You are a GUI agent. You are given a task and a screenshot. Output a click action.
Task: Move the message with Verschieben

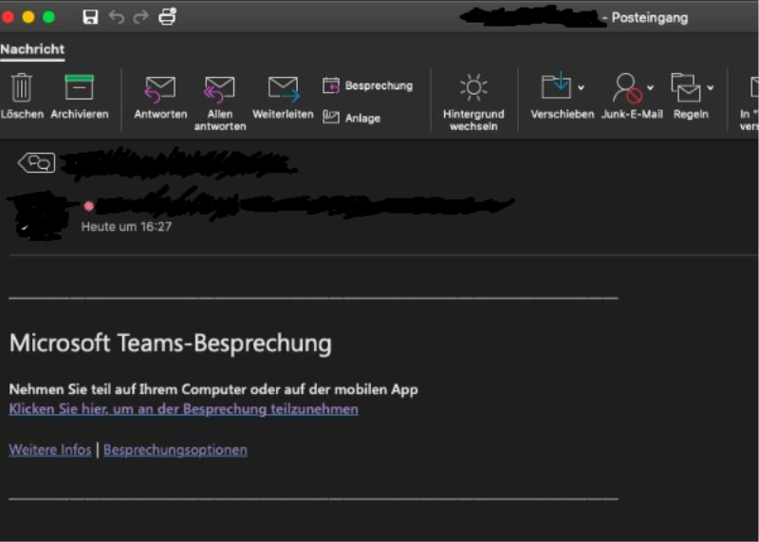pos(556,97)
